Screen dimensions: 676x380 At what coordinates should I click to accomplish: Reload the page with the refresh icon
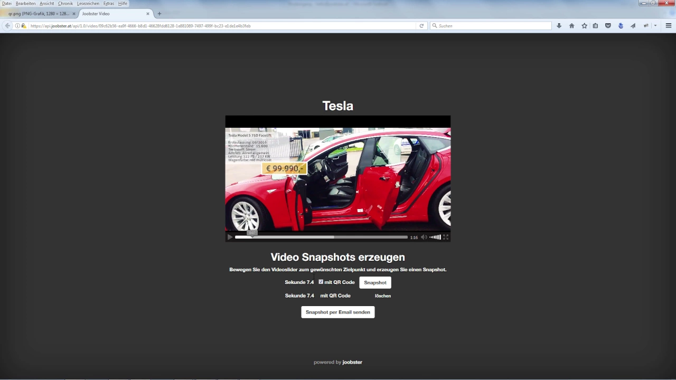click(x=421, y=26)
